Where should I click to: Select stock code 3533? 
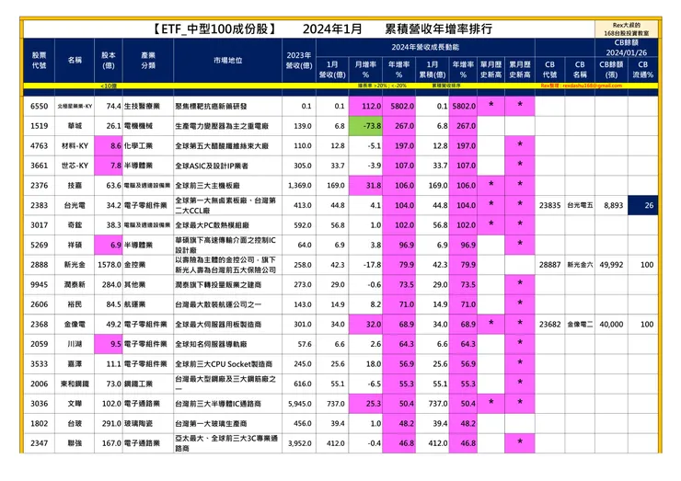click(x=39, y=364)
